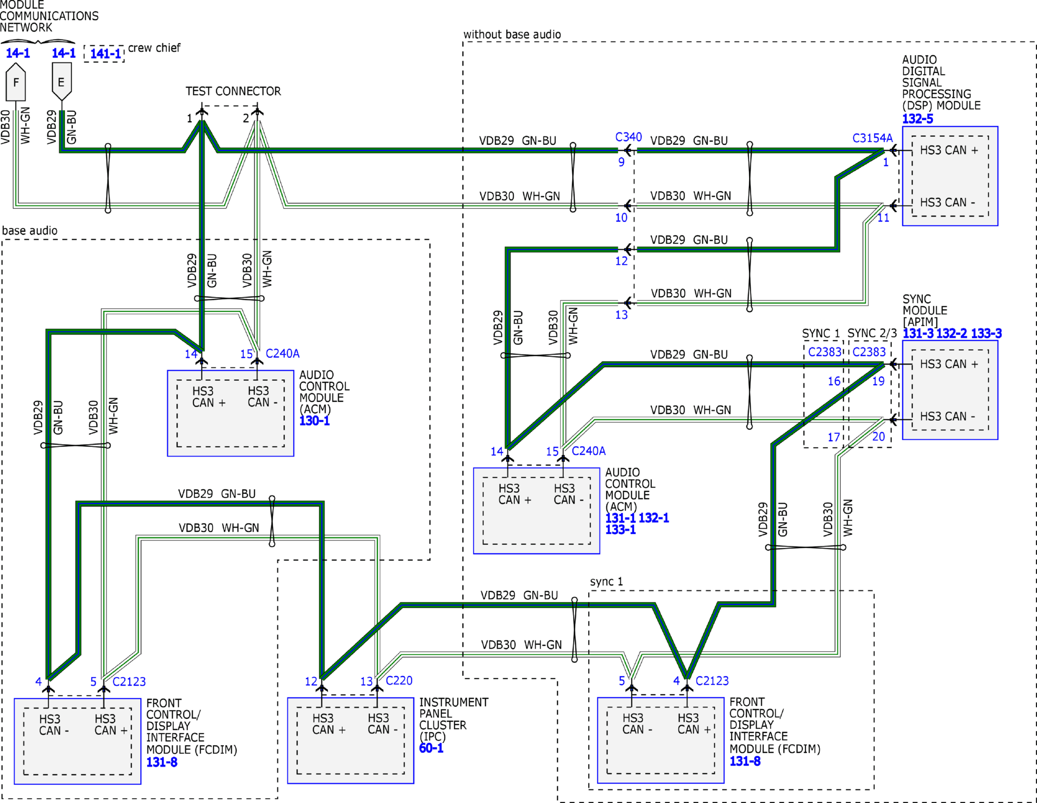Click the SYNC Module APIM box

[949, 390]
